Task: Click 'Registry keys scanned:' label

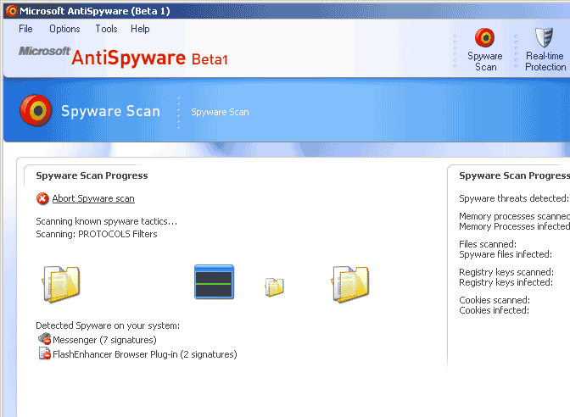Action: pos(506,272)
